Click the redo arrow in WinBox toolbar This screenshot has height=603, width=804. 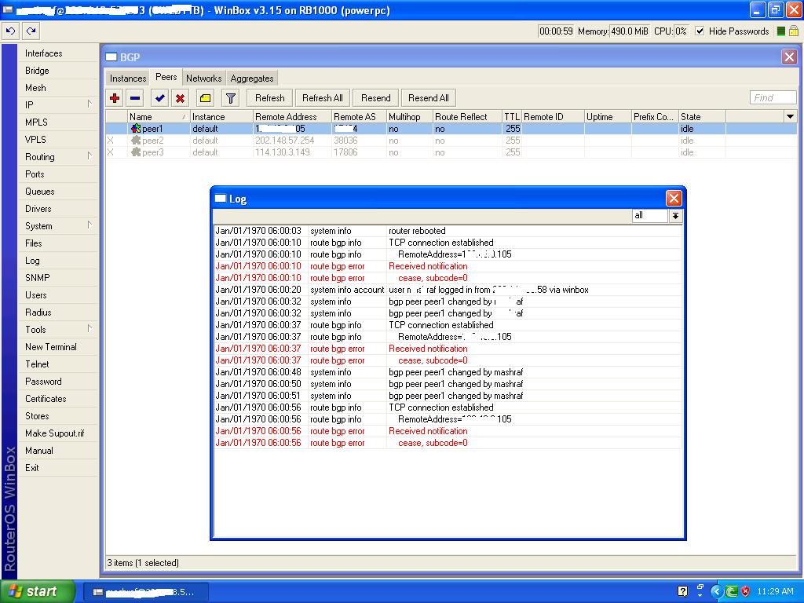click(31, 31)
